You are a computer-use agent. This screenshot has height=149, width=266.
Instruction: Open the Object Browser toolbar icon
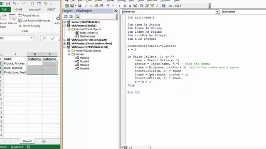[152, 5]
